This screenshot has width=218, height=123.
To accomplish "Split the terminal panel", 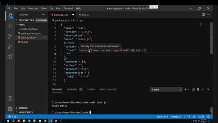I will (x=193, y=89).
